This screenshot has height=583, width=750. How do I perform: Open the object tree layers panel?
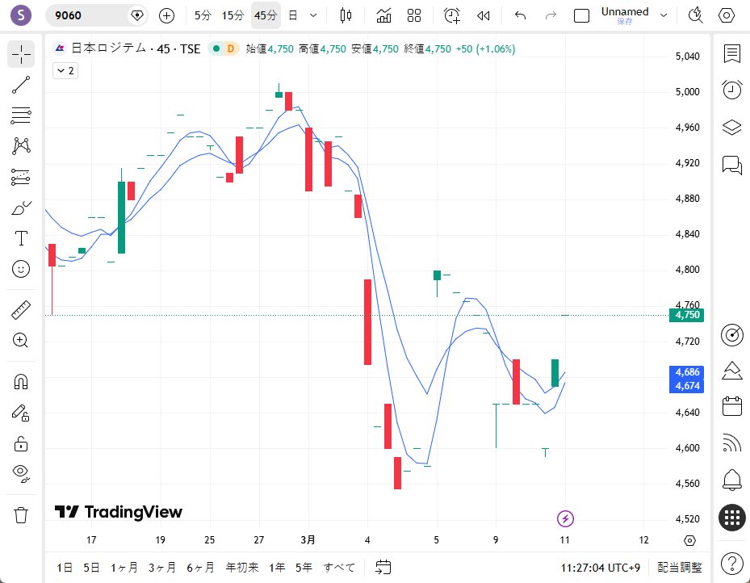pyautogui.click(x=732, y=128)
